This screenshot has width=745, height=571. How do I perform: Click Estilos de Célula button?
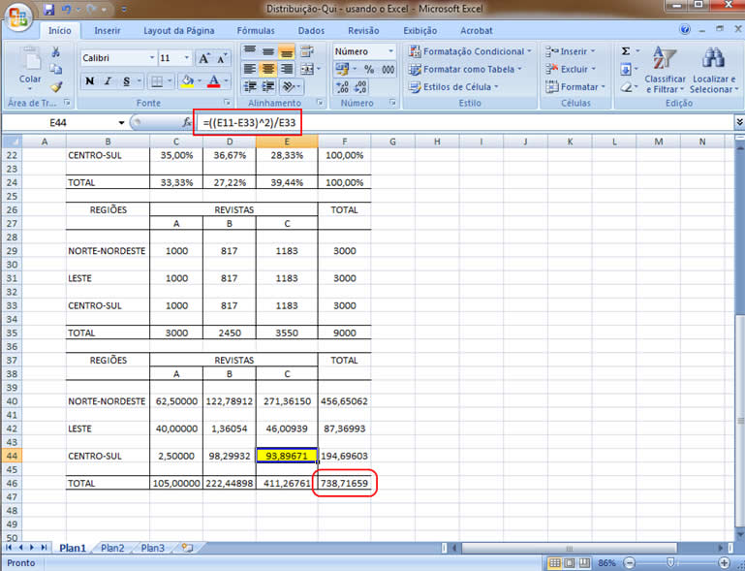click(461, 87)
